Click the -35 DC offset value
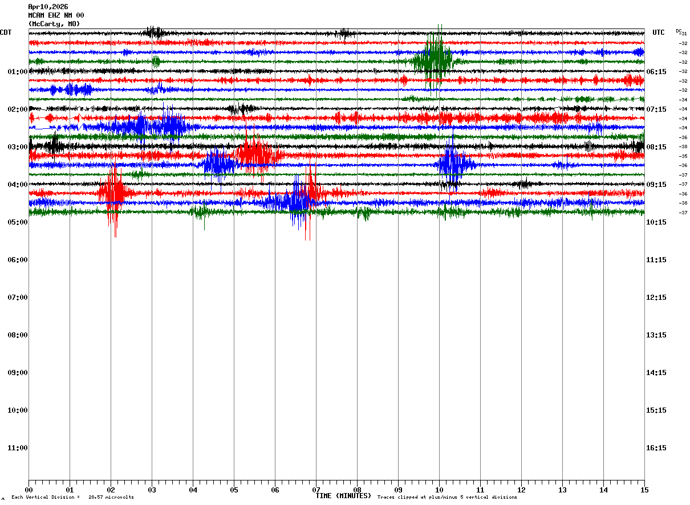This screenshot has height=505, width=690. [x=683, y=156]
